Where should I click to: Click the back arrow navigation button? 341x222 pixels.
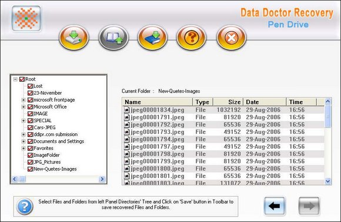(x=275, y=206)
